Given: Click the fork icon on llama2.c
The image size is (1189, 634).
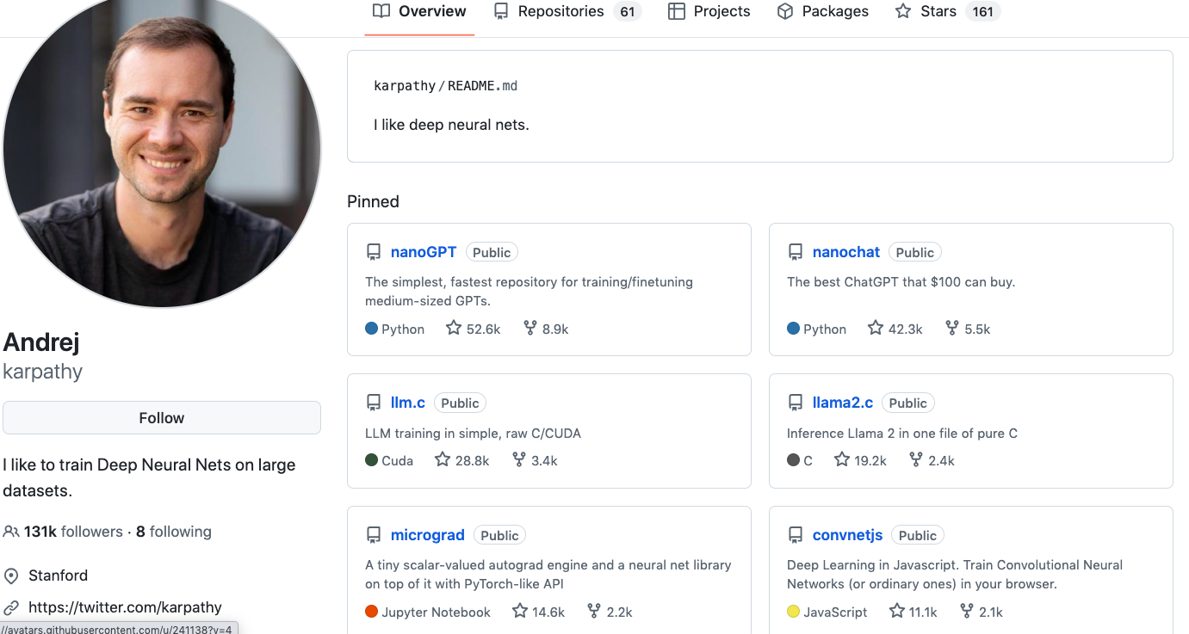Looking at the screenshot, I should [916, 460].
